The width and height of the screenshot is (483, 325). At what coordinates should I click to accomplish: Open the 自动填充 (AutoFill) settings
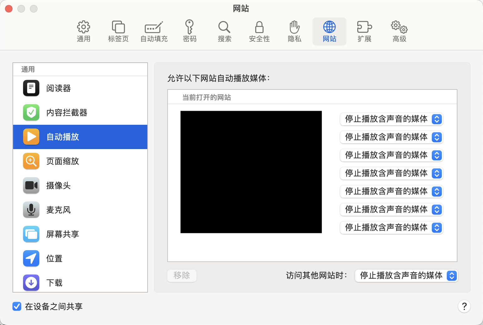point(154,32)
